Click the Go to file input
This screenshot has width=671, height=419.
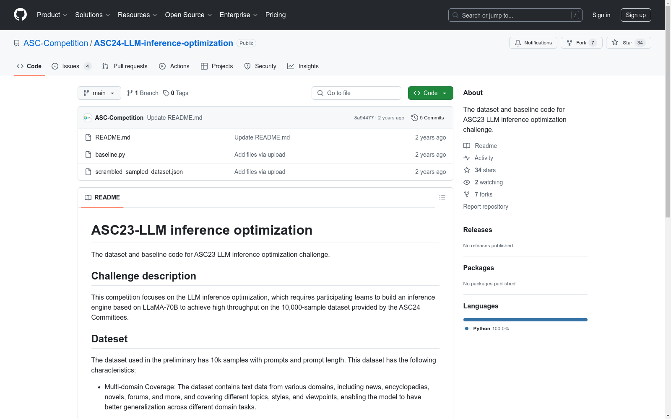point(356,93)
